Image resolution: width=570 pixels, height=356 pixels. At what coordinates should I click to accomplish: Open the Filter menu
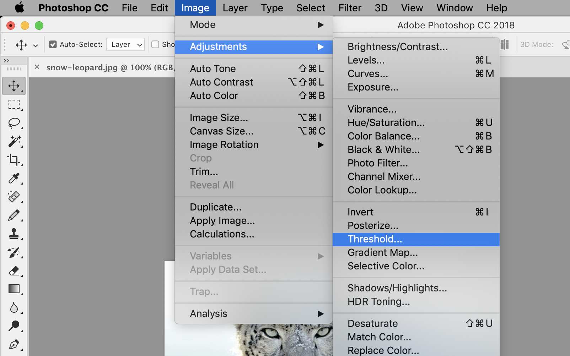coord(350,8)
